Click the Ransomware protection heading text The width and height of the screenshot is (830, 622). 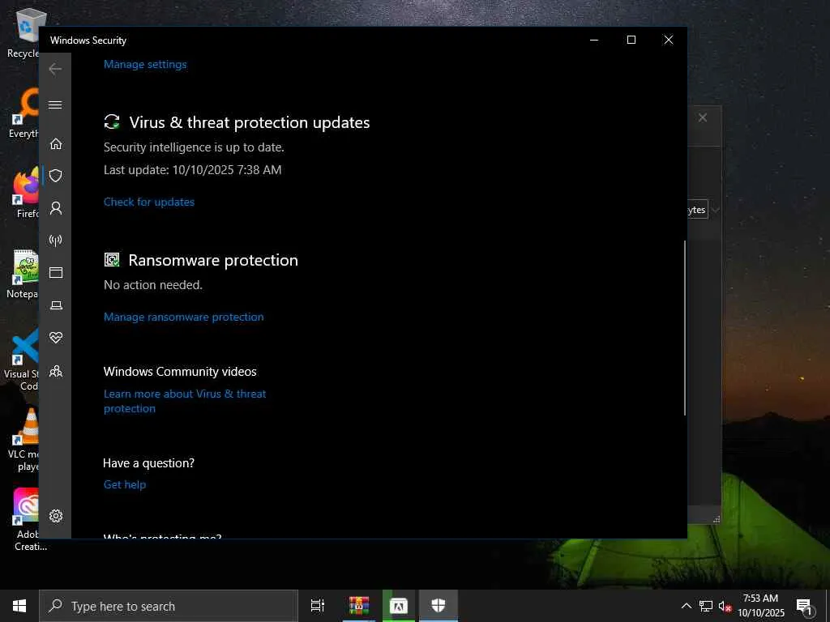click(213, 260)
